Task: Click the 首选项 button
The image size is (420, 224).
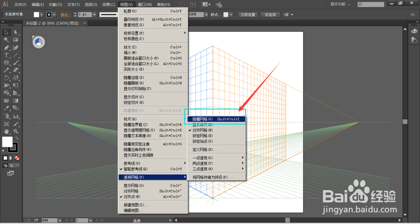Action: point(270,15)
